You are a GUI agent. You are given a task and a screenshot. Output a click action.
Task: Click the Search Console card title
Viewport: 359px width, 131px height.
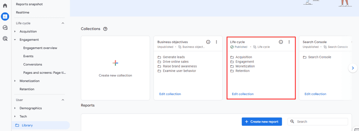(314, 42)
